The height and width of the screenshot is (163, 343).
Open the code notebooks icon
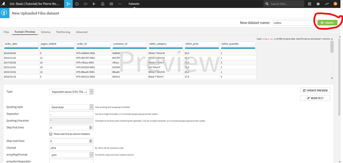[85, 4]
